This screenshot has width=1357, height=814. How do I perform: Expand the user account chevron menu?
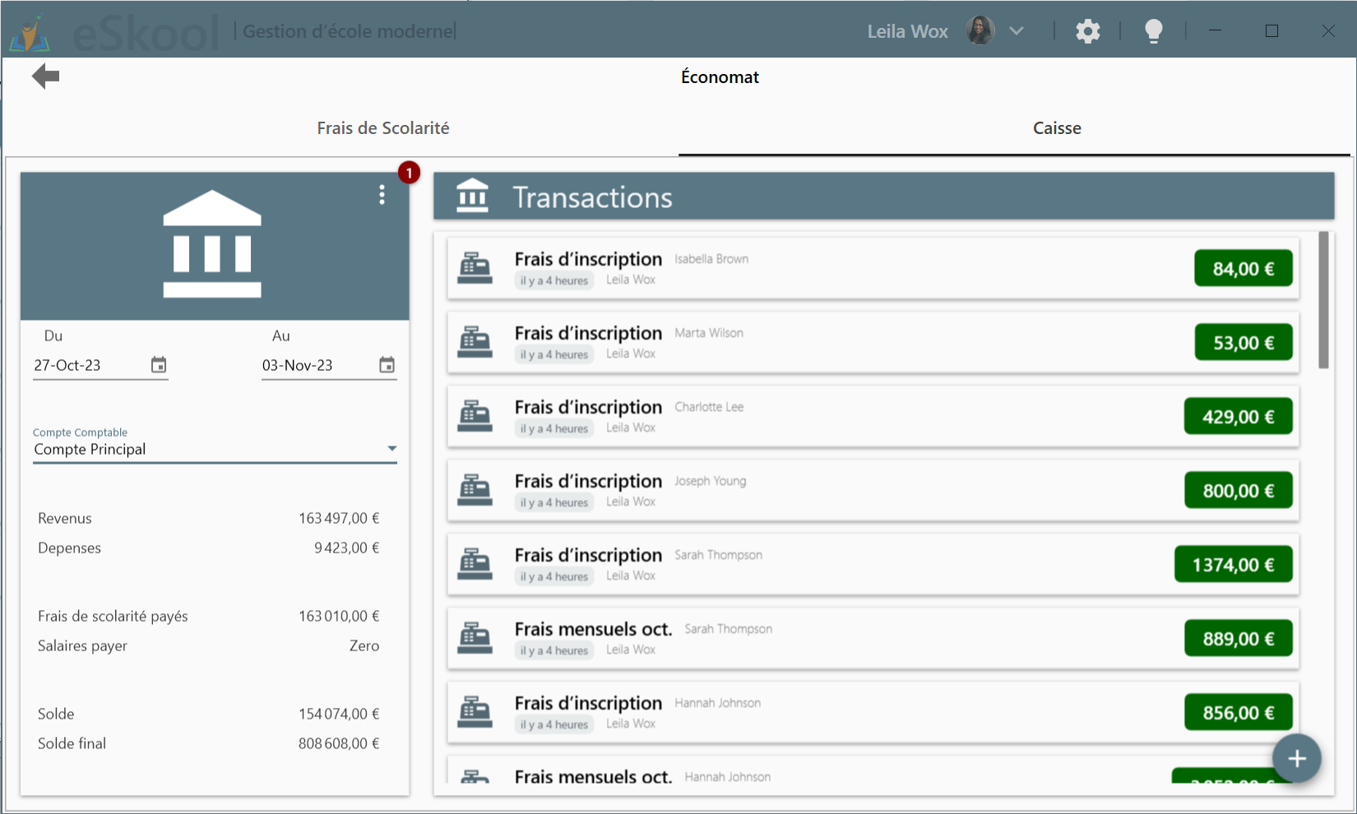[1017, 31]
